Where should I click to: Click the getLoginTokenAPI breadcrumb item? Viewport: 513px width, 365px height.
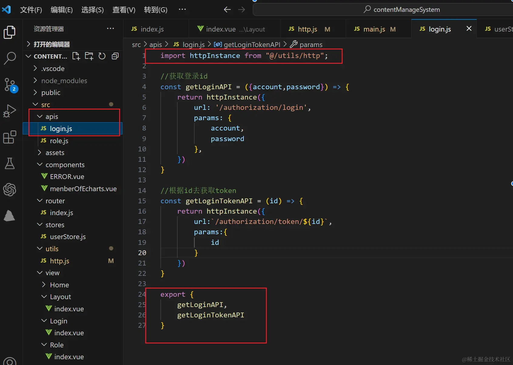[x=252, y=44]
